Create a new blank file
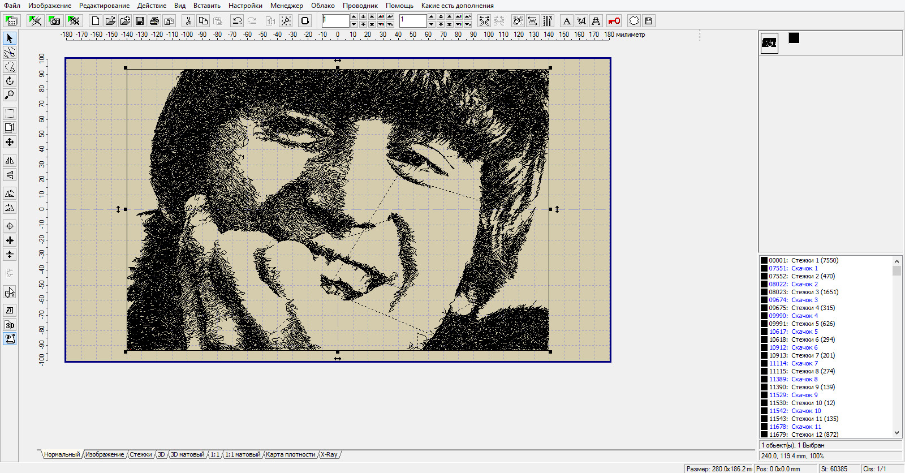Image resolution: width=905 pixels, height=473 pixels. click(x=96, y=21)
